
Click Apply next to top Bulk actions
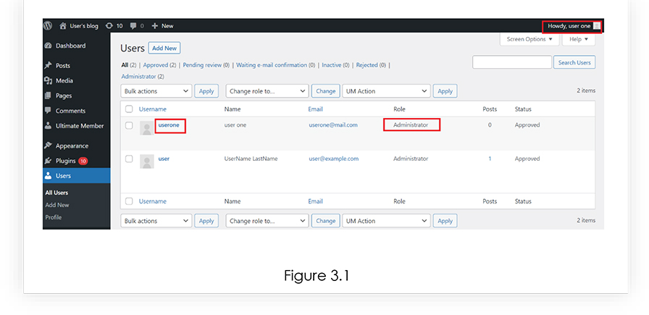[x=206, y=91]
